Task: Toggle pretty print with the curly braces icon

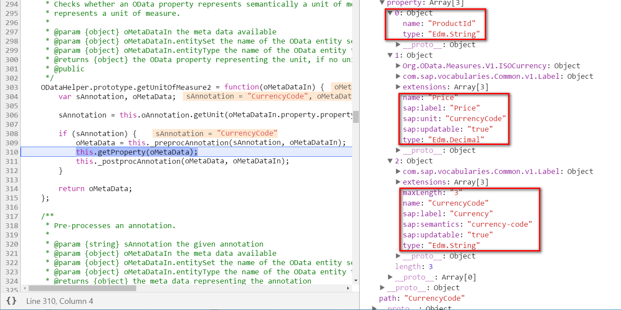Action: pos(12,301)
